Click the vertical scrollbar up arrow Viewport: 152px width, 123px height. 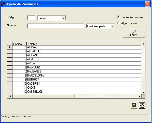pos(143,44)
